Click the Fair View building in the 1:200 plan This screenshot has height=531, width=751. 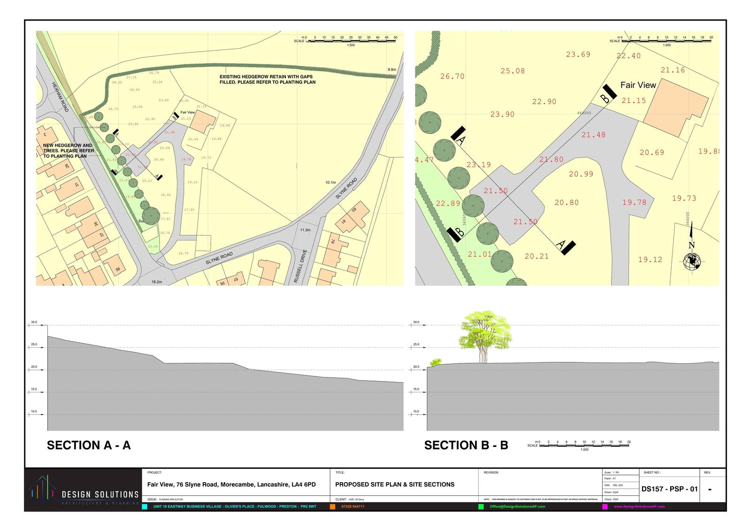(675, 107)
